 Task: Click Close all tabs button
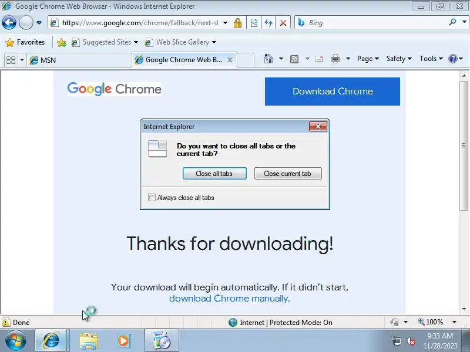(214, 174)
